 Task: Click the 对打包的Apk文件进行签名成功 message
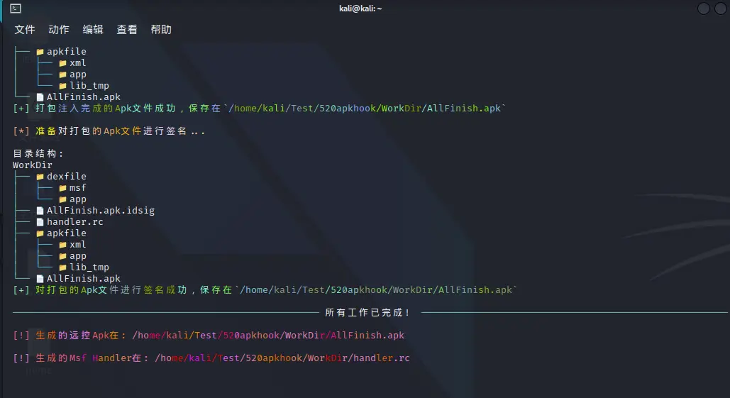[x=111, y=290]
